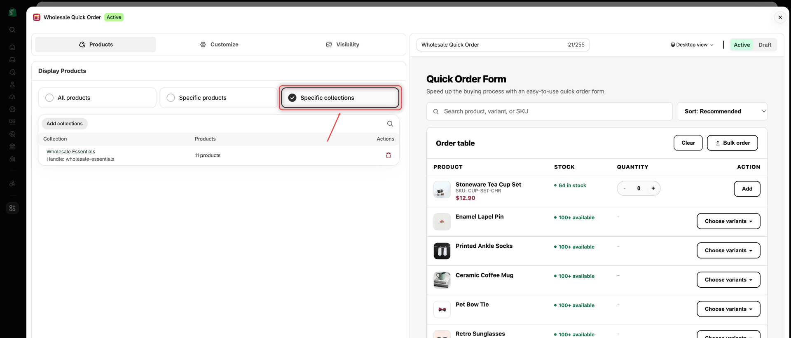Viewport: 791px width, 338px height.
Task: Choose variants for Enamel Lapel Pin
Action: (728, 221)
